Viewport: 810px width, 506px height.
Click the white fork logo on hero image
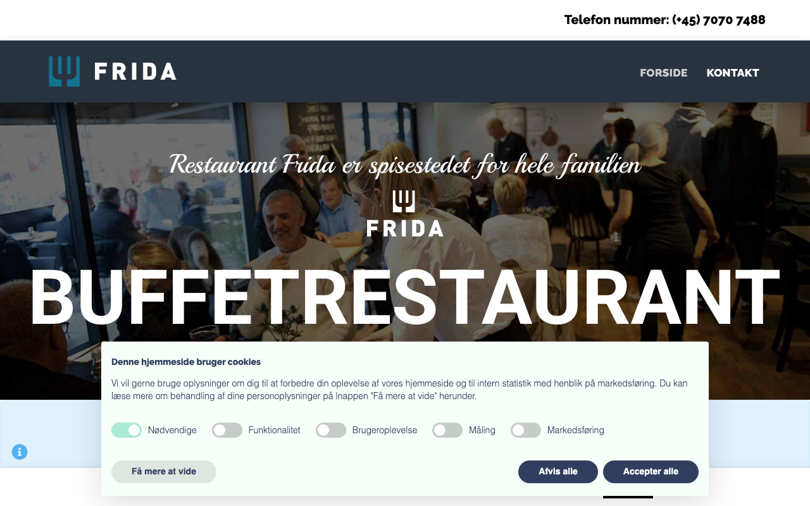[x=404, y=202]
